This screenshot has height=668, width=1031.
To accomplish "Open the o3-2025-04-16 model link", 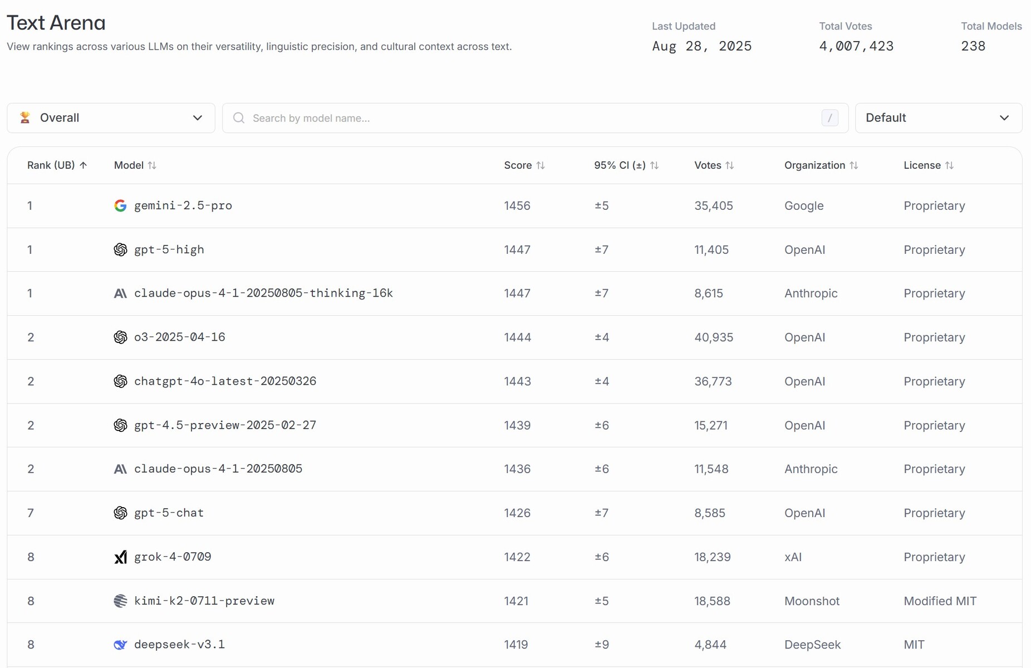I will tap(179, 337).
